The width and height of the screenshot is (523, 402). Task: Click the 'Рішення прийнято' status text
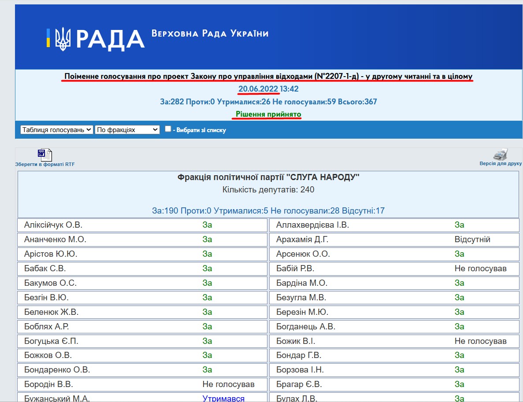coord(268,114)
